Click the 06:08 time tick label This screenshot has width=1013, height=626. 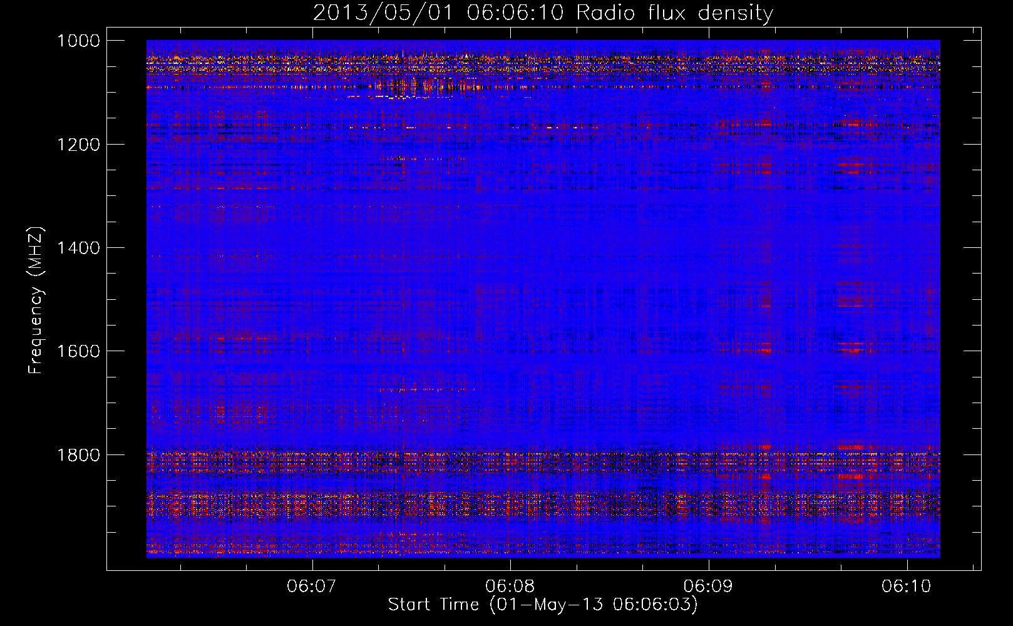(x=510, y=586)
